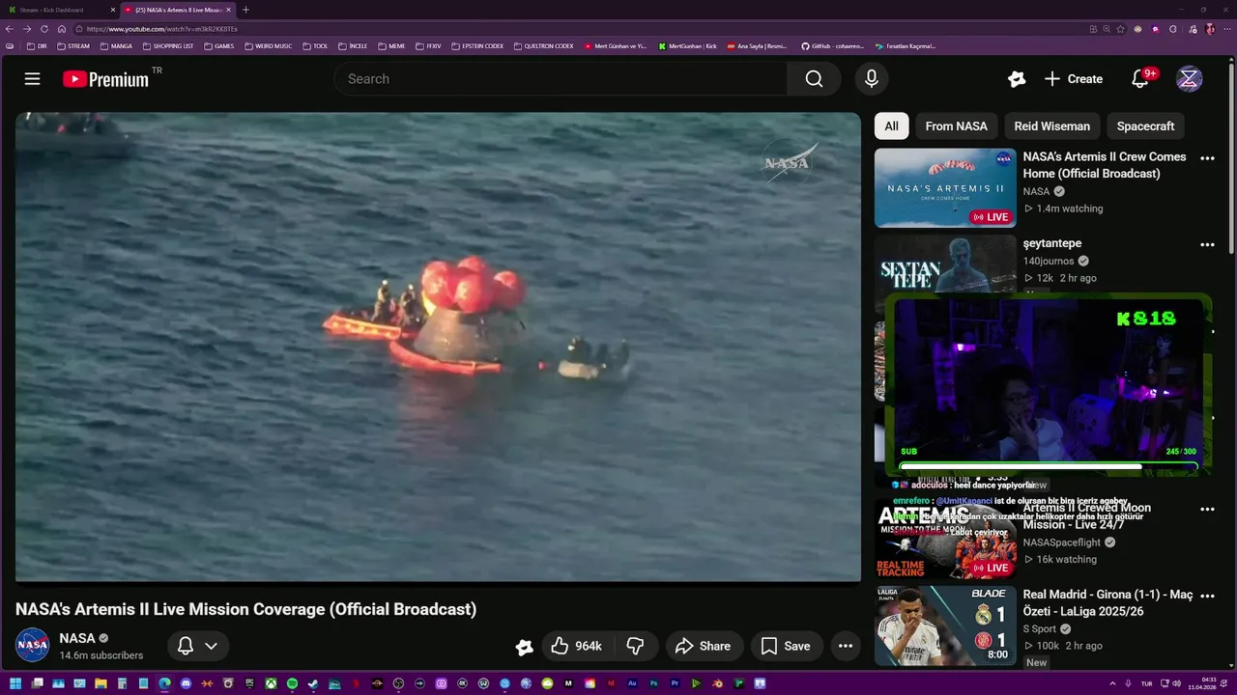Open File Explorer from the taskbar
The image size is (1237, 695).
point(101,684)
